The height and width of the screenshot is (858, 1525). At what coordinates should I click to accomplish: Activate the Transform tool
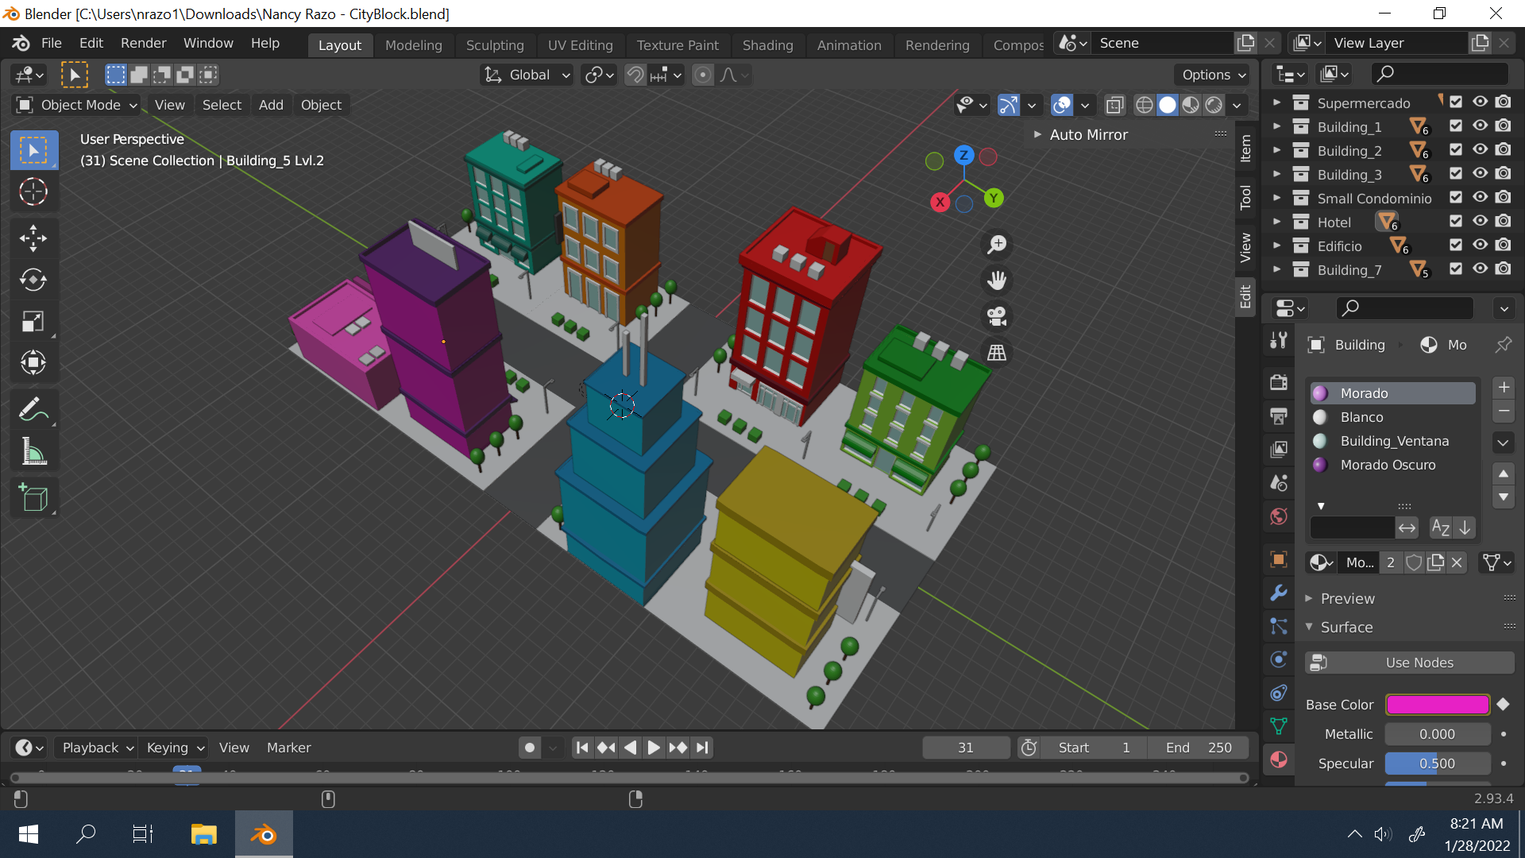[x=33, y=363]
